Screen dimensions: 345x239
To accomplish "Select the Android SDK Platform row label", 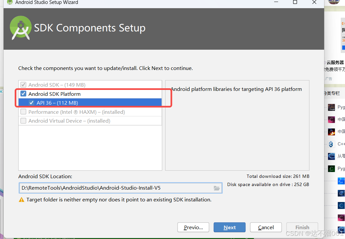I will click(55, 94).
